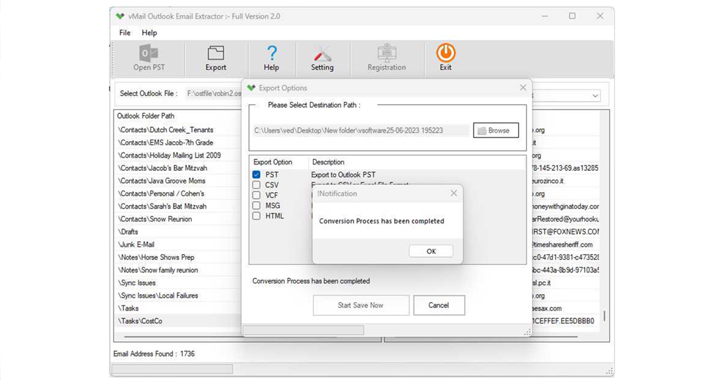Enable the VCF export checkbox
This screenshot has width=720, height=380.
(256, 195)
